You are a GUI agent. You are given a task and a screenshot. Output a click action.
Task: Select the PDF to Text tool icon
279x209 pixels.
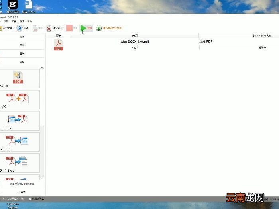click(x=17, y=161)
